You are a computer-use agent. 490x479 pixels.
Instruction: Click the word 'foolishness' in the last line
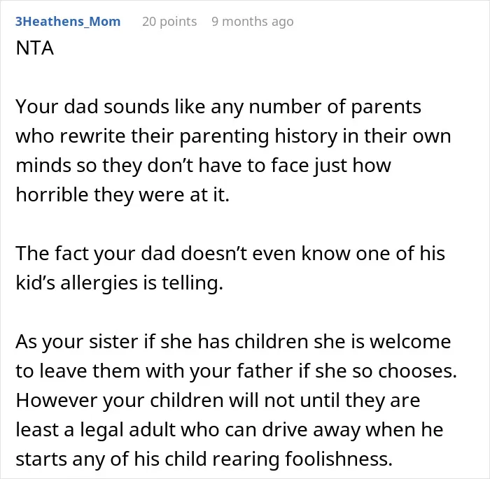pyautogui.click(x=336, y=459)
